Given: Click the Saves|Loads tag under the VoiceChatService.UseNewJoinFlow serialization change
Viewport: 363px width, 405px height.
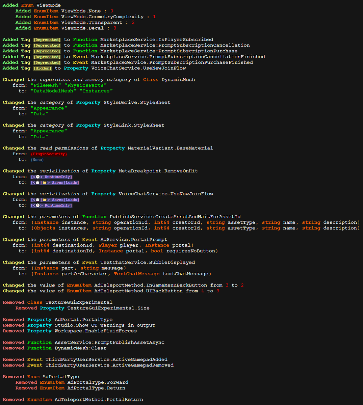Looking at the screenshot, I should [x=55, y=200].
